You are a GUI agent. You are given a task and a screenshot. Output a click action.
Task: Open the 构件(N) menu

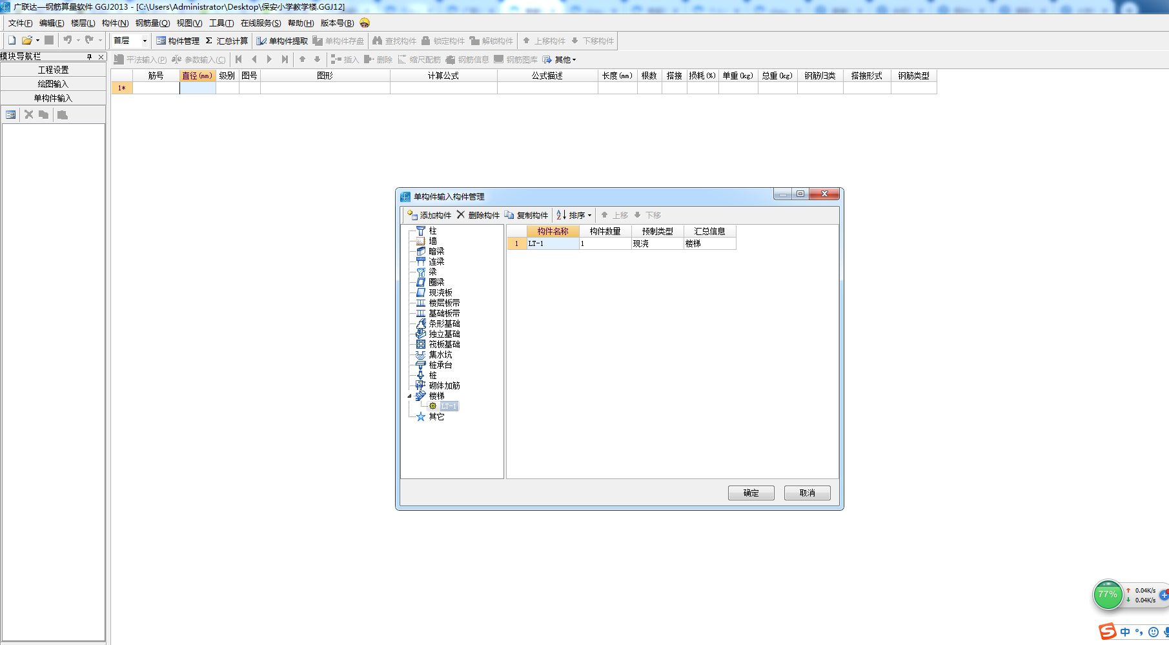point(116,23)
